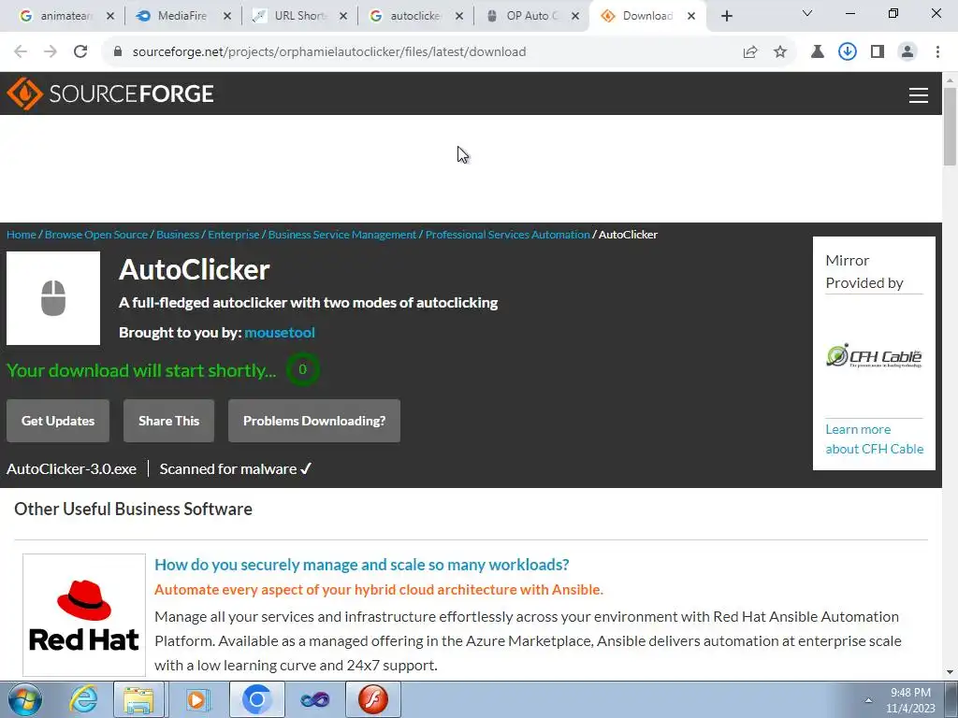Close the MediaFire tab
This screenshot has height=718, width=958.
[227, 17]
